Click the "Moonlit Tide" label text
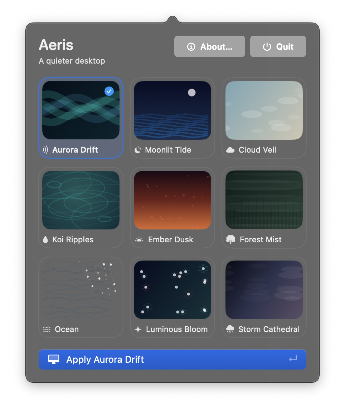345x411 pixels. pos(168,150)
